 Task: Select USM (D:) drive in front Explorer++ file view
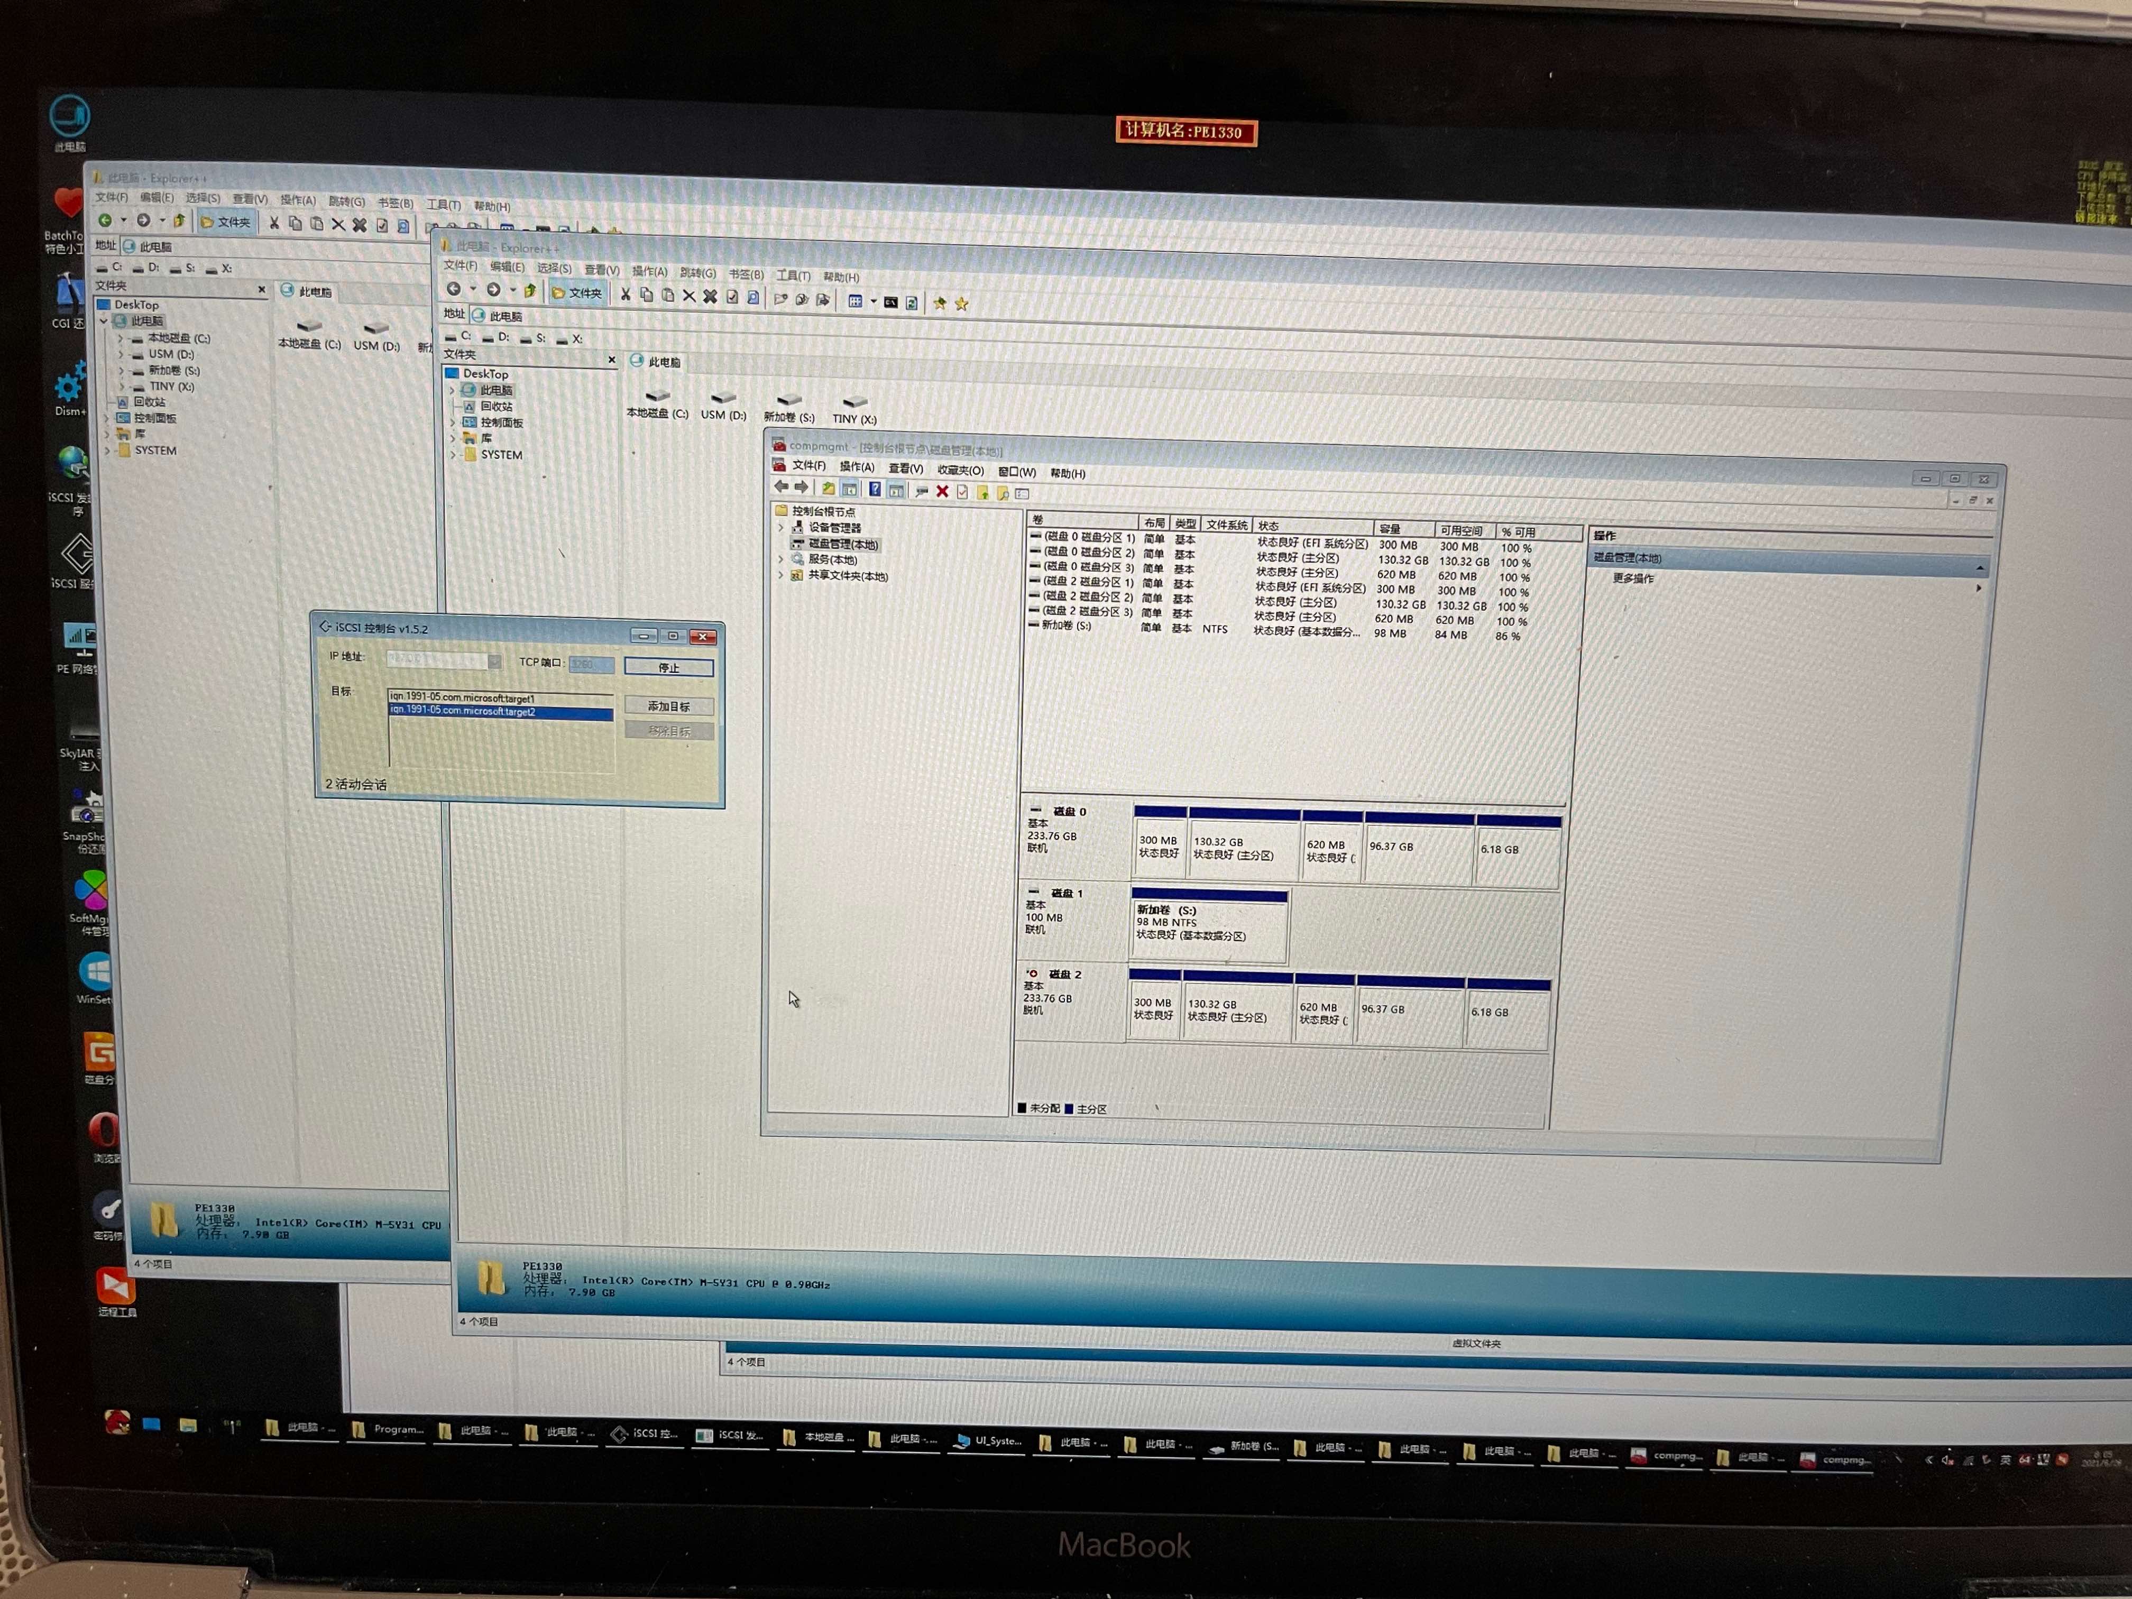coord(724,405)
